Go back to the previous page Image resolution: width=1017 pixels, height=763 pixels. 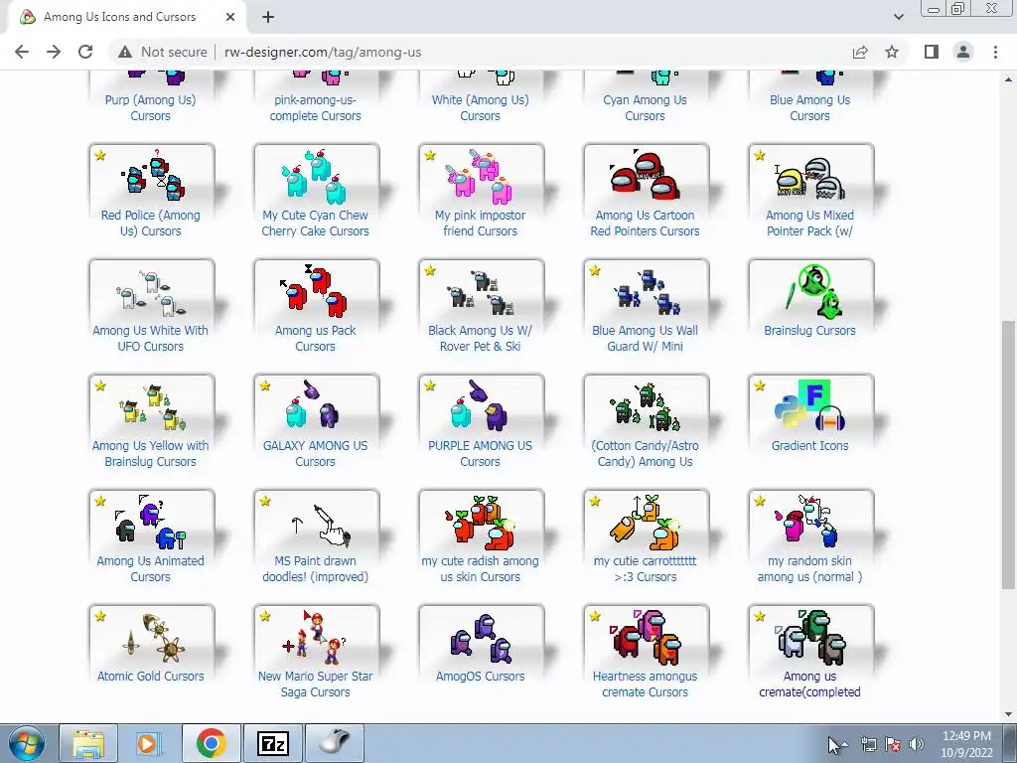pos(22,52)
